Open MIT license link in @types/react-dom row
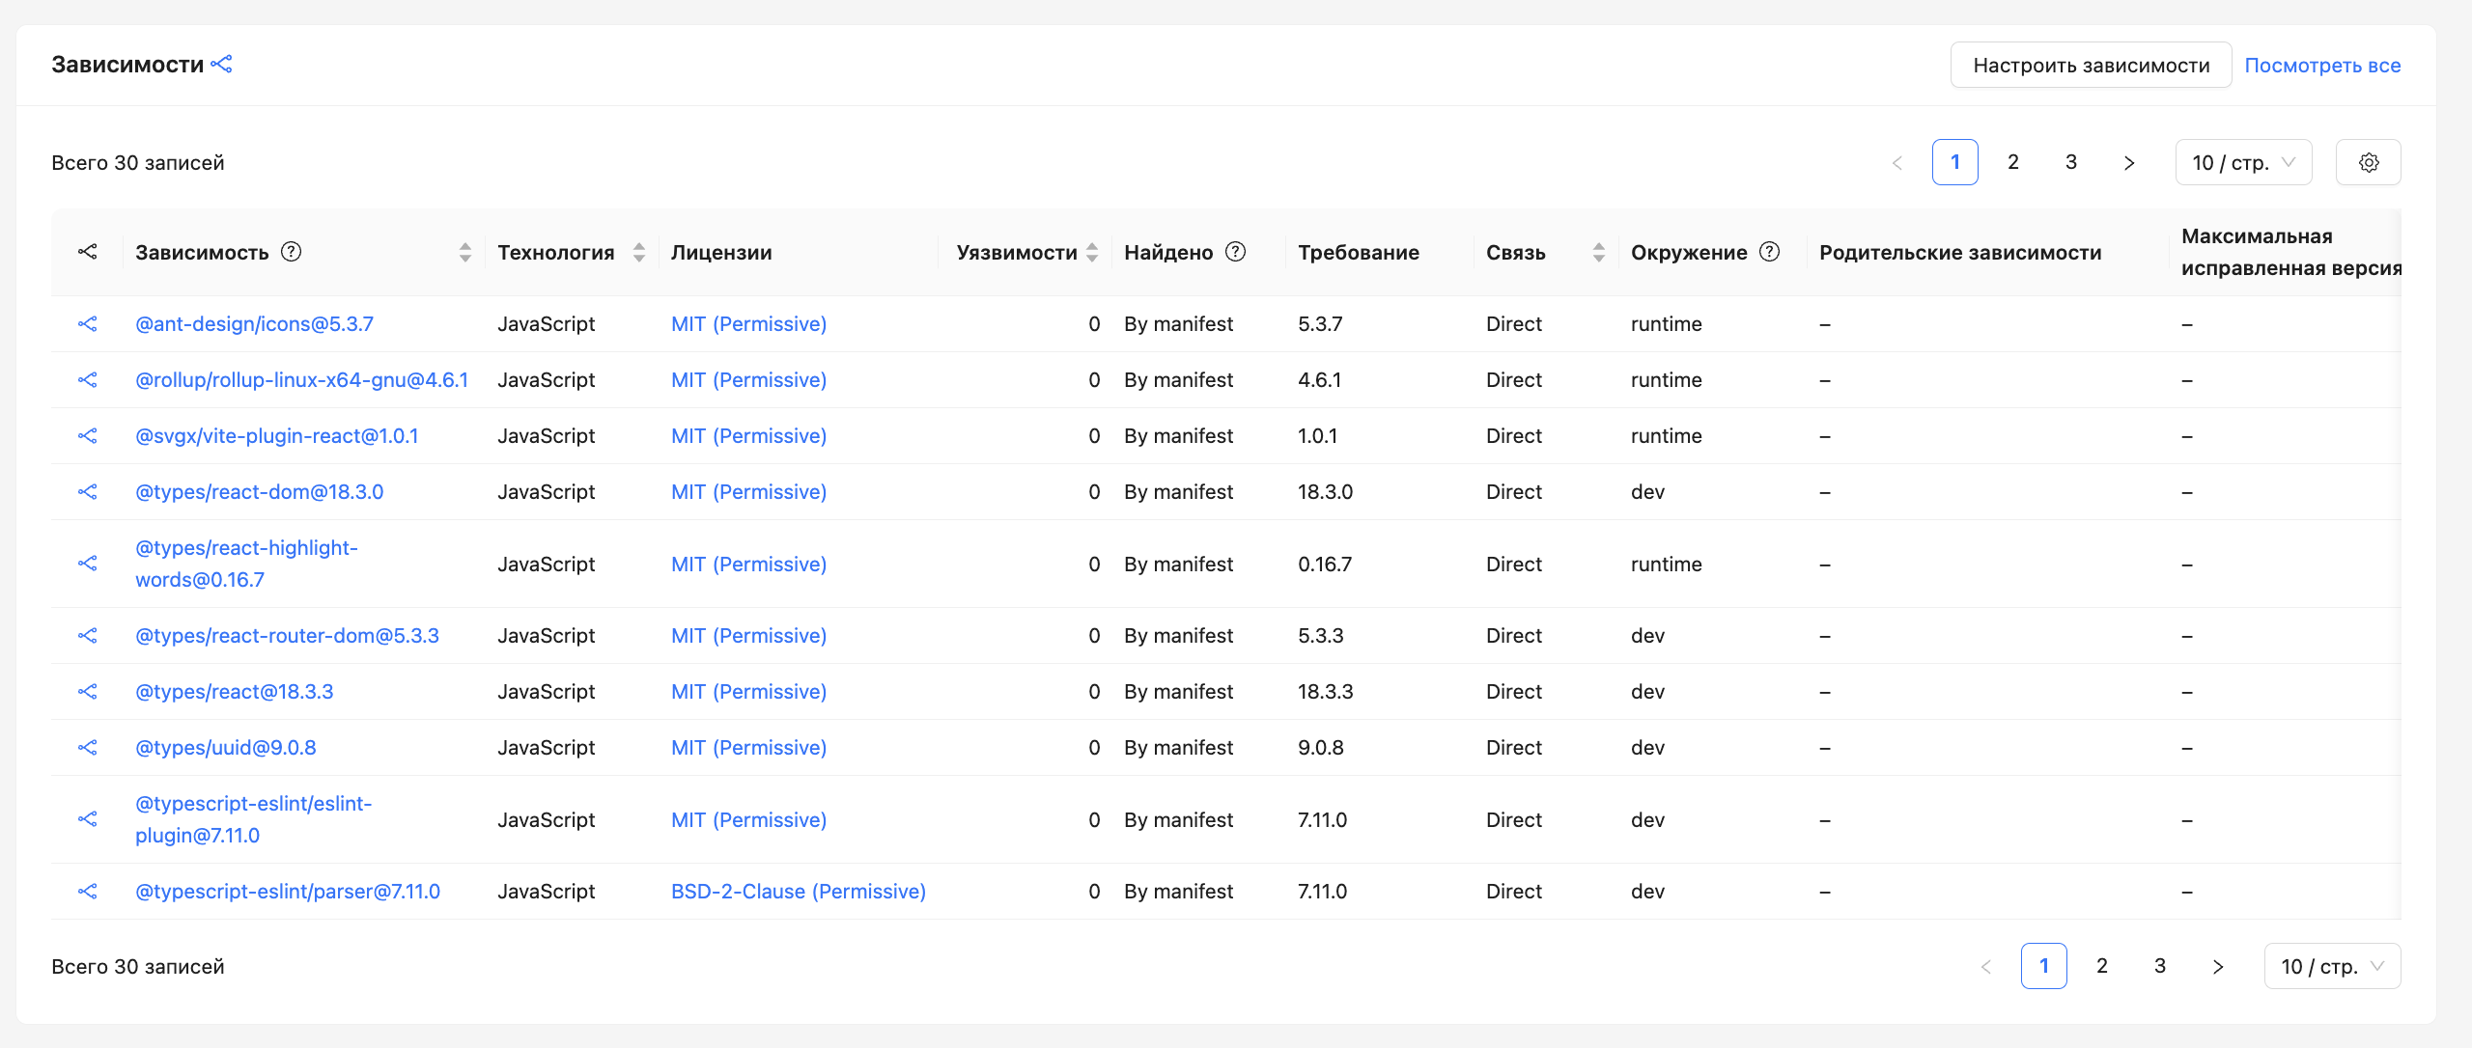 [748, 492]
